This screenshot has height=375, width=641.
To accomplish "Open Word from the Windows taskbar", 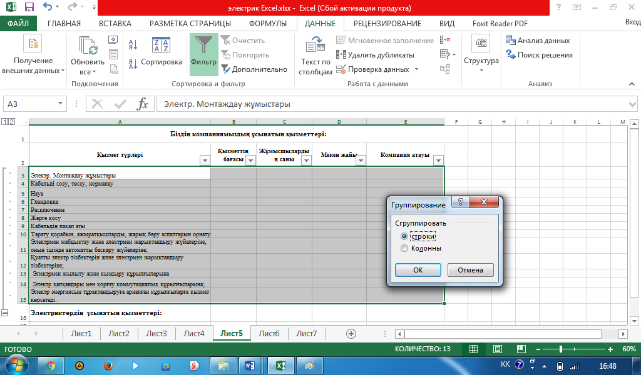I will pyautogui.click(x=251, y=365).
